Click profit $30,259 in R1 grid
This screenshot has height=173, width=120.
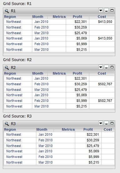pos(81,27)
